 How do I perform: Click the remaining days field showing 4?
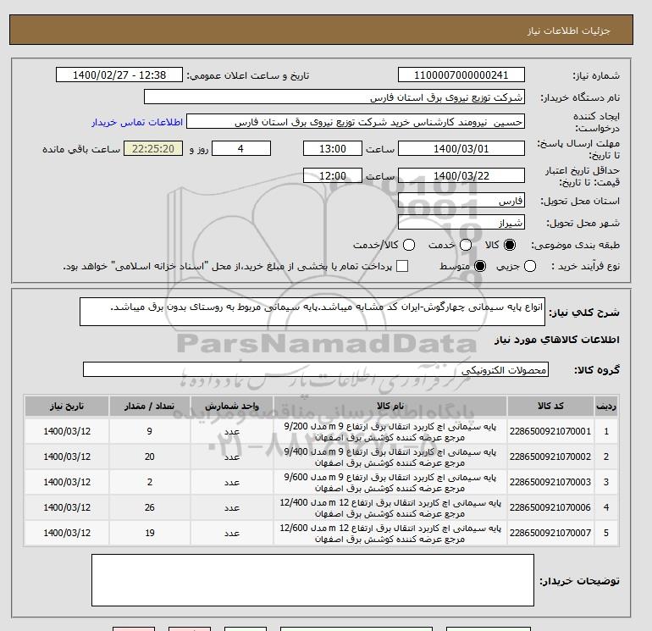point(241,148)
